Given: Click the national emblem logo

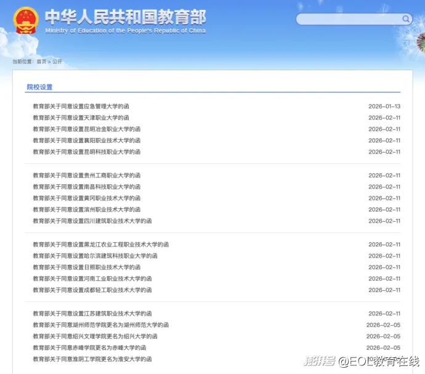Looking at the screenshot, I should pos(25,21).
